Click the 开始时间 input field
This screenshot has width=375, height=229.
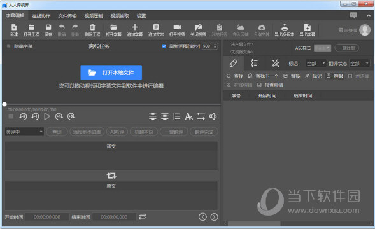(47, 217)
